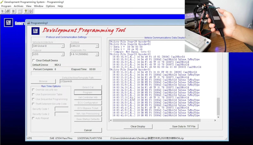The width and height of the screenshot is (253, 145).
Task: Click log line "Utility File Step=2A Opcode=53"
Action: coord(130,44)
